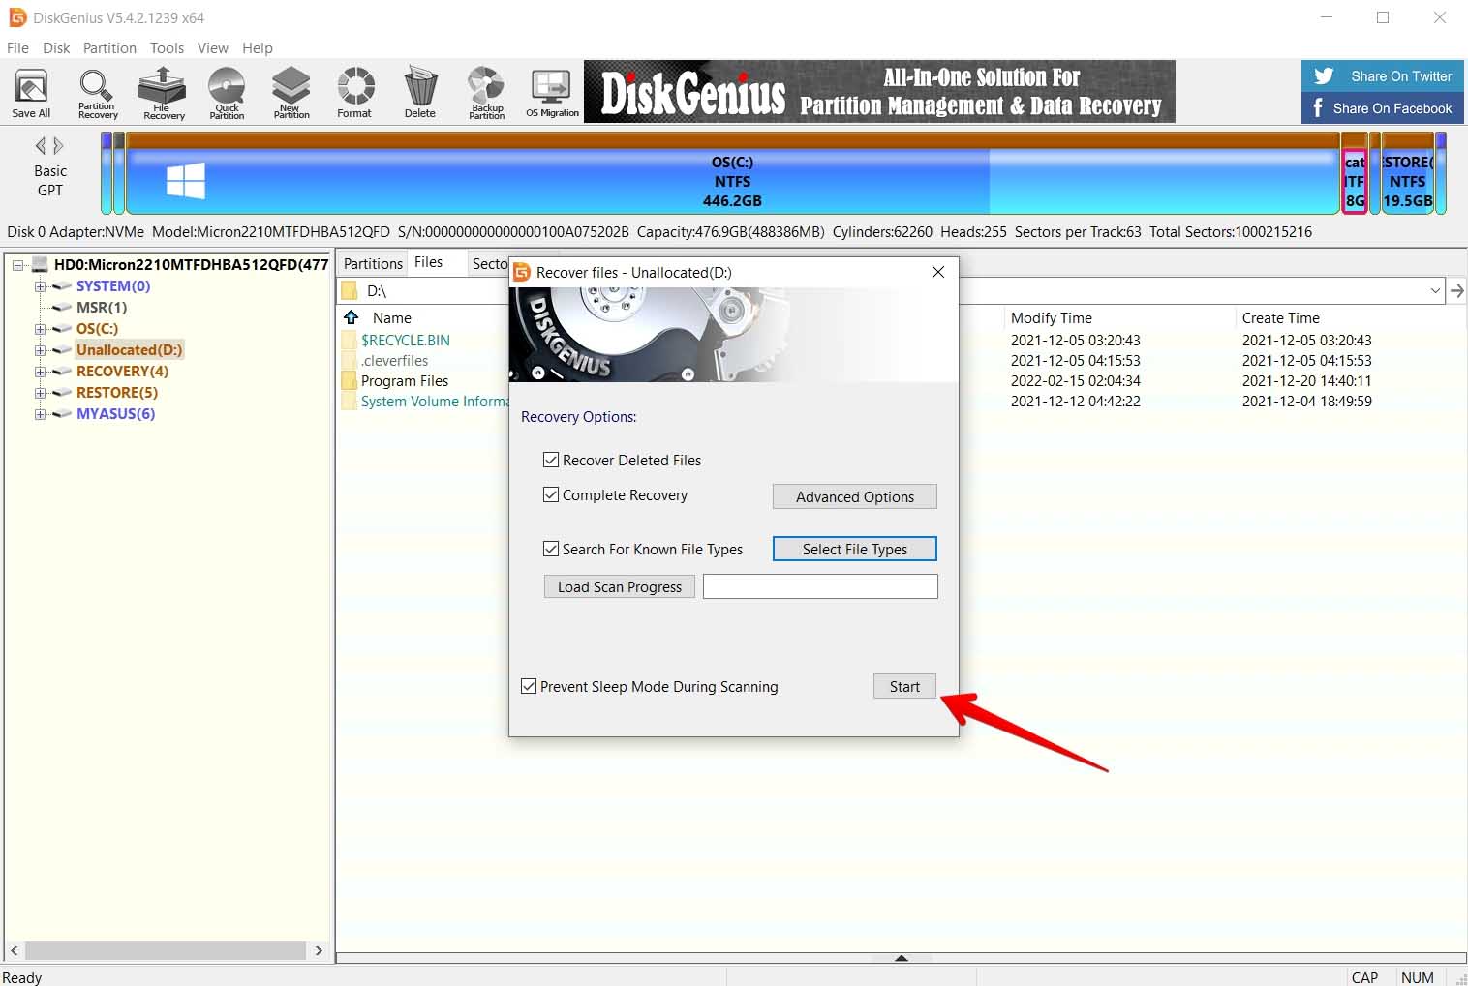Click the DiskGenius title bar logo

(x=17, y=17)
